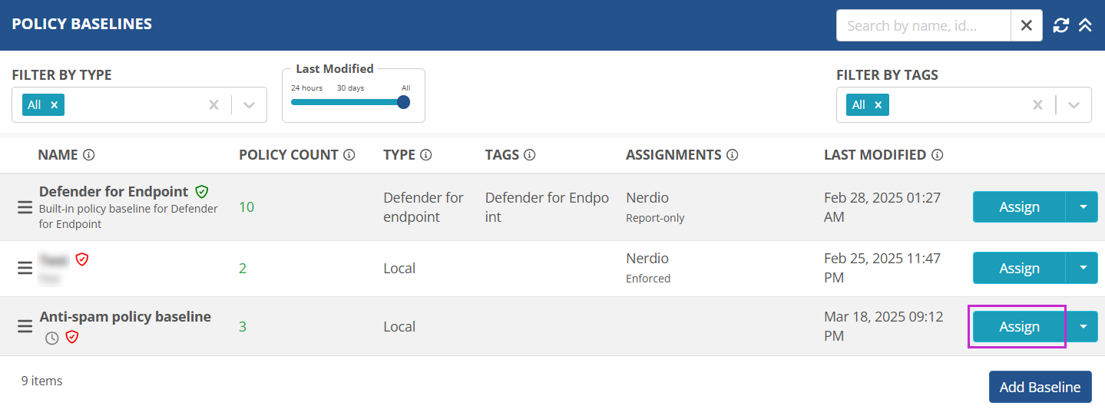Click info icon next to LAST MODIFIED column
The height and width of the screenshot is (416, 1105).
pyautogui.click(x=938, y=155)
